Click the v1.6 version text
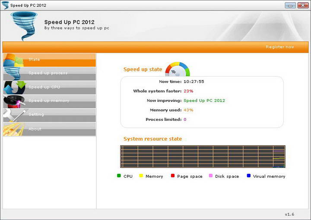The height and width of the screenshot is (220, 311). [289, 214]
